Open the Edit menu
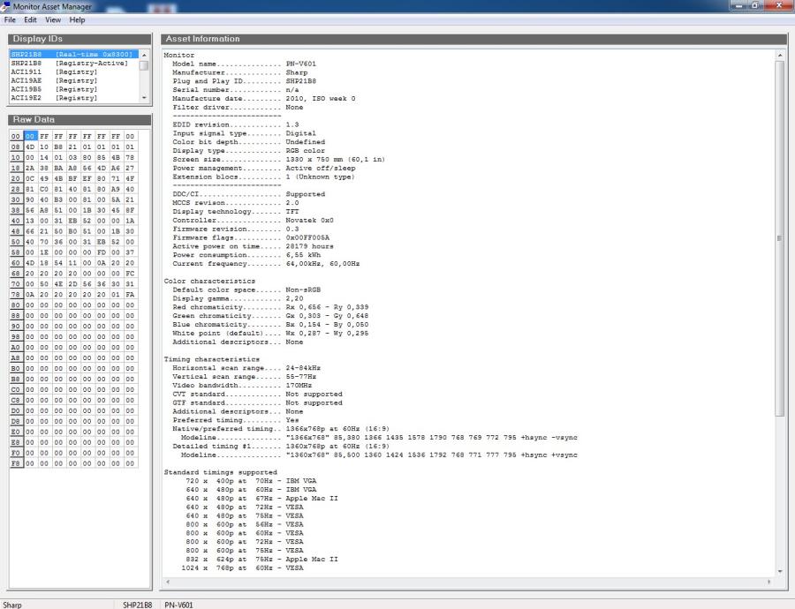This screenshot has width=795, height=609. 30,19
